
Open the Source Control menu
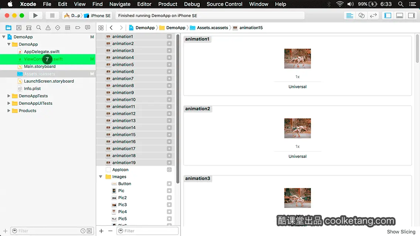224,4
